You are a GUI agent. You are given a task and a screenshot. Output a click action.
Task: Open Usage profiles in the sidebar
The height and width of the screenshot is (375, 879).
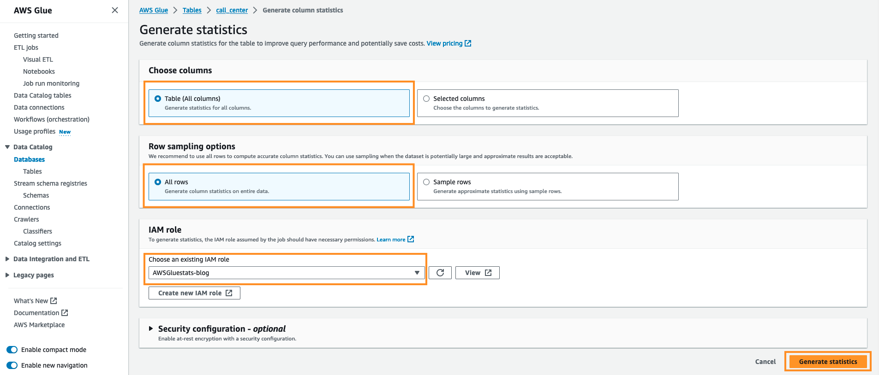coord(35,131)
